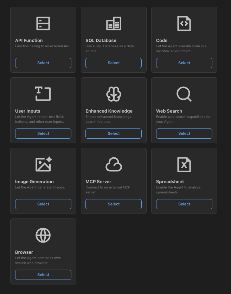Click the Spreadsheet file icon
The height and width of the screenshot is (294, 231).
click(184, 164)
